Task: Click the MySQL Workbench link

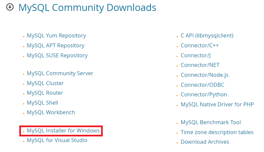Action: point(51,112)
